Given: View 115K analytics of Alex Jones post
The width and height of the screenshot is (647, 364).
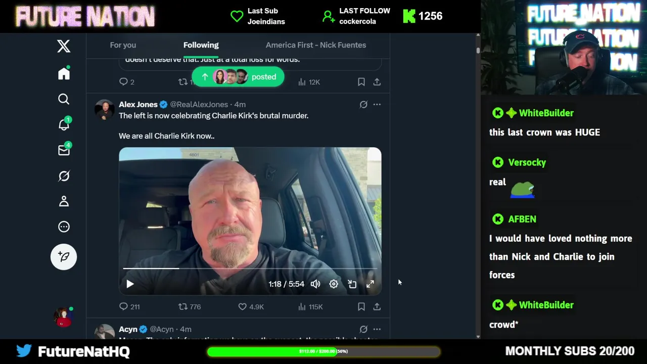Looking at the screenshot, I should pos(310,306).
